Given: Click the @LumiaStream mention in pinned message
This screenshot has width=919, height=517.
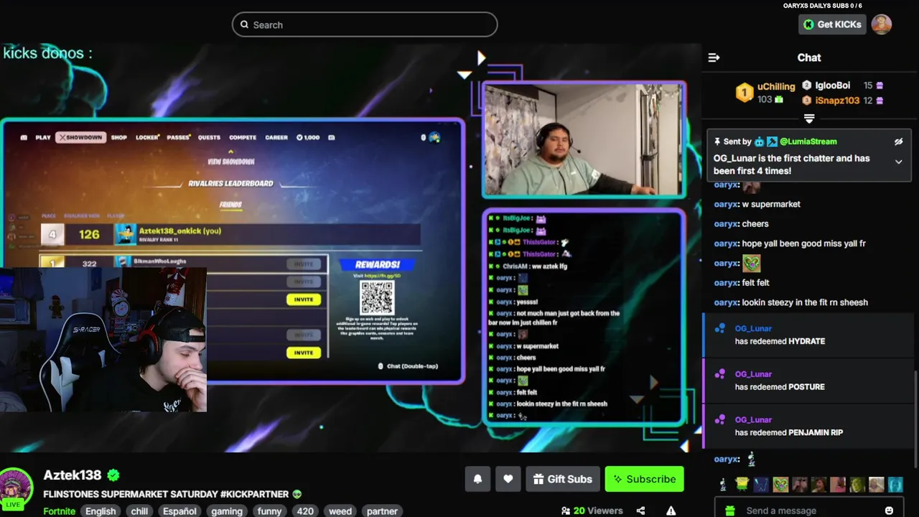Looking at the screenshot, I should 808,141.
